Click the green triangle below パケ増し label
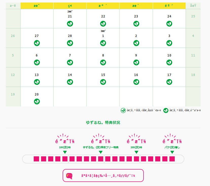Viewport: 210px width, 186px height. pos(172,152)
